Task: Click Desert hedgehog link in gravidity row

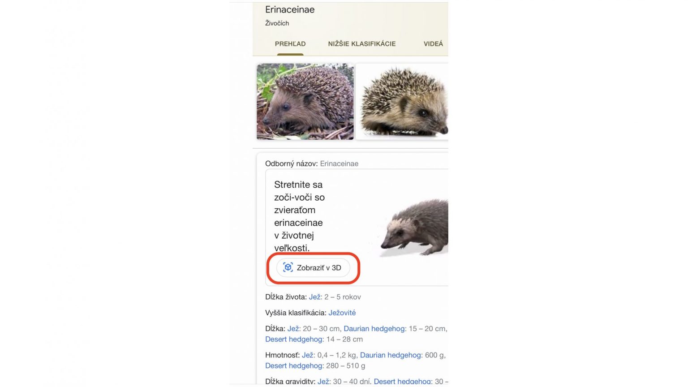Action: [x=402, y=382]
